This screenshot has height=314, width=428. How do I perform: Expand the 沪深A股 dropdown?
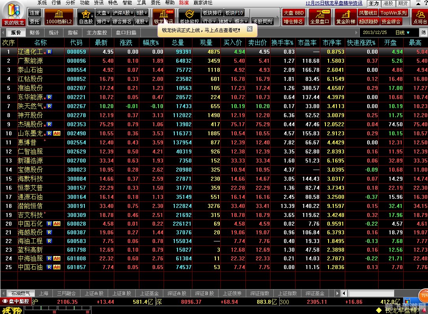coord(123,13)
